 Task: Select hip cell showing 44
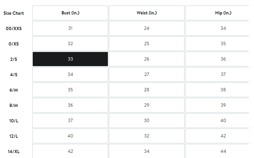point(223,151)
